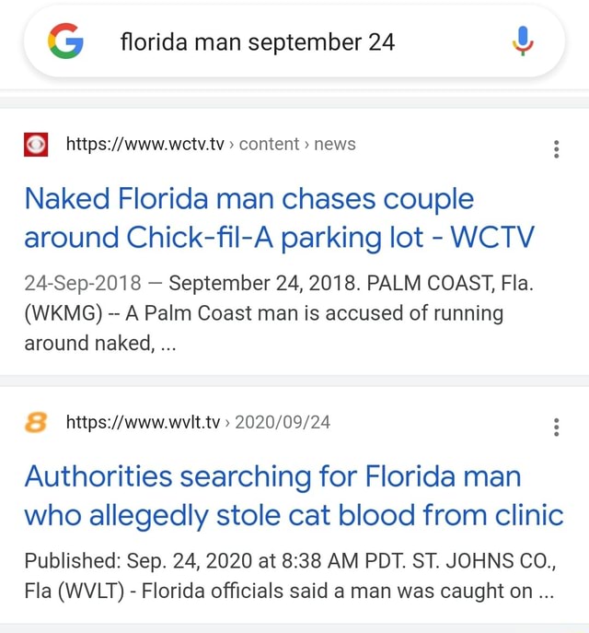Click the https://www.wctv.tv URL text
This screenshot has width=589, height=633.
(144, 144)
